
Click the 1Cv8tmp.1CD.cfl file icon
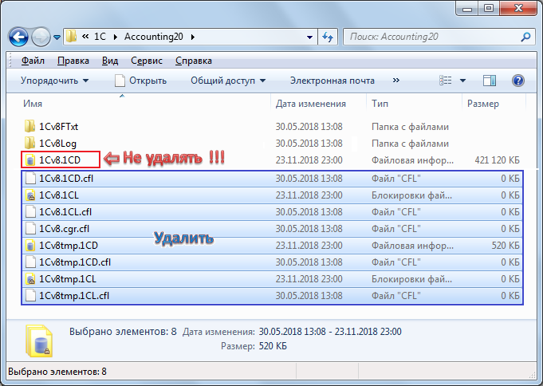tap(30, 262)
